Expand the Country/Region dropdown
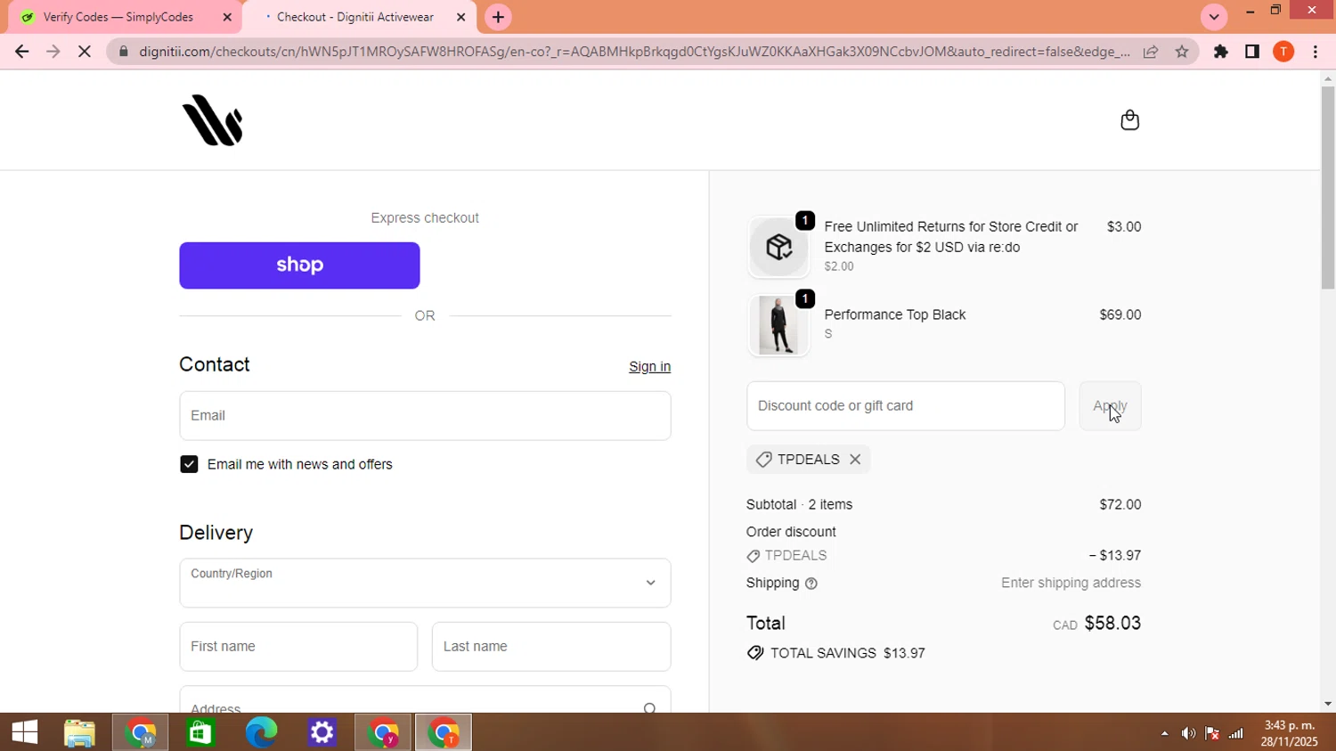This screenshot has height=751, width=1336. pyautogui.click(x=425, y=583)
